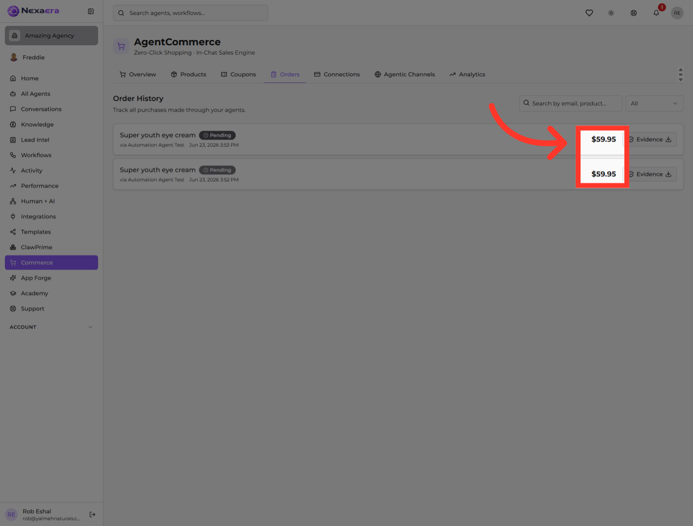
Task: Click the heart favorites icon
Action: [x=589, y=13]
